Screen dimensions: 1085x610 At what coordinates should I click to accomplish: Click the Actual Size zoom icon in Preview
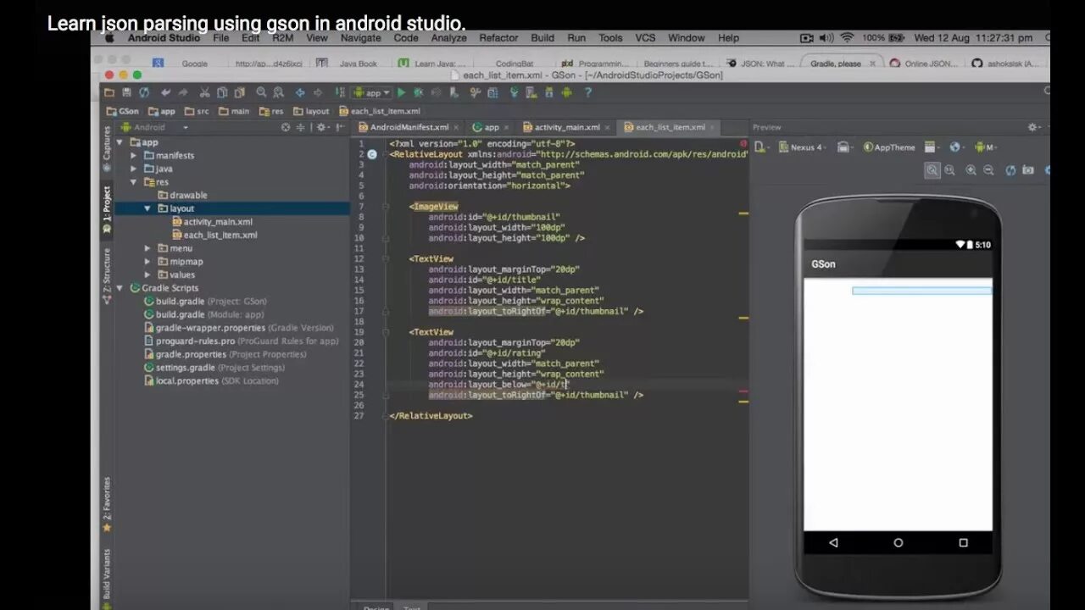point(950,170)
